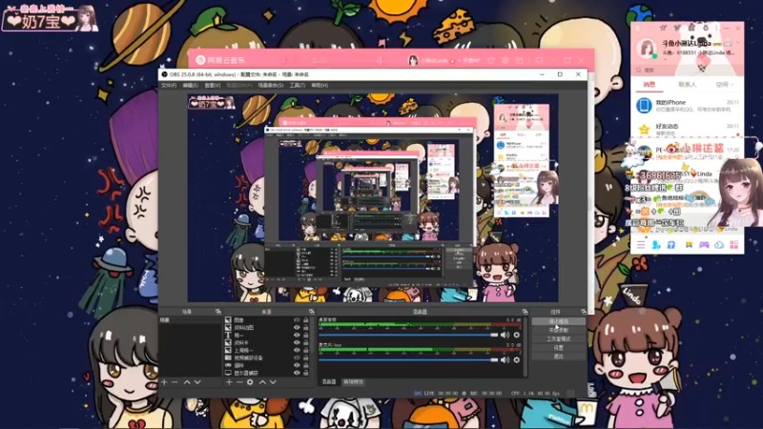Toggle visibility of the 显示器捕获 source
Image resolution: width=763 pixels, height=429 pixels.
297,373
